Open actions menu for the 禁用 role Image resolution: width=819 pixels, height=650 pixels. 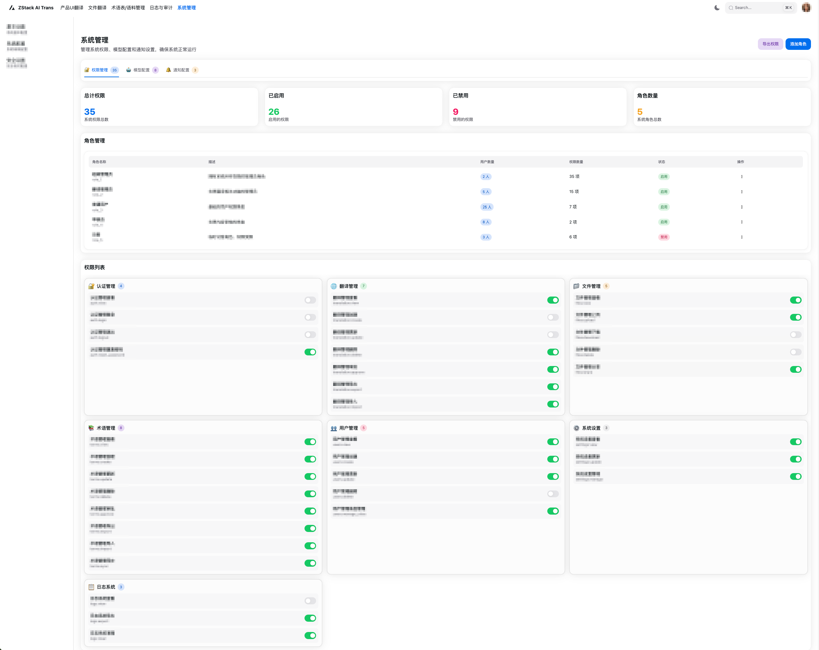742,237
